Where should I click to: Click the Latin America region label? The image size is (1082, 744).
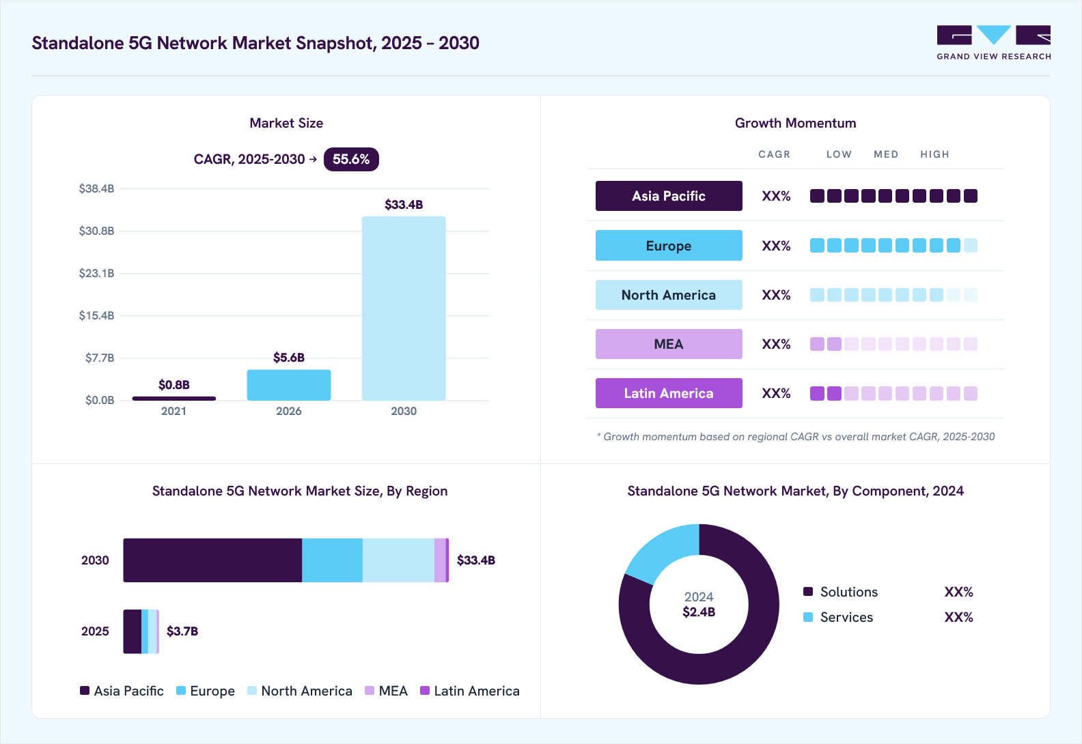(669, 393)
